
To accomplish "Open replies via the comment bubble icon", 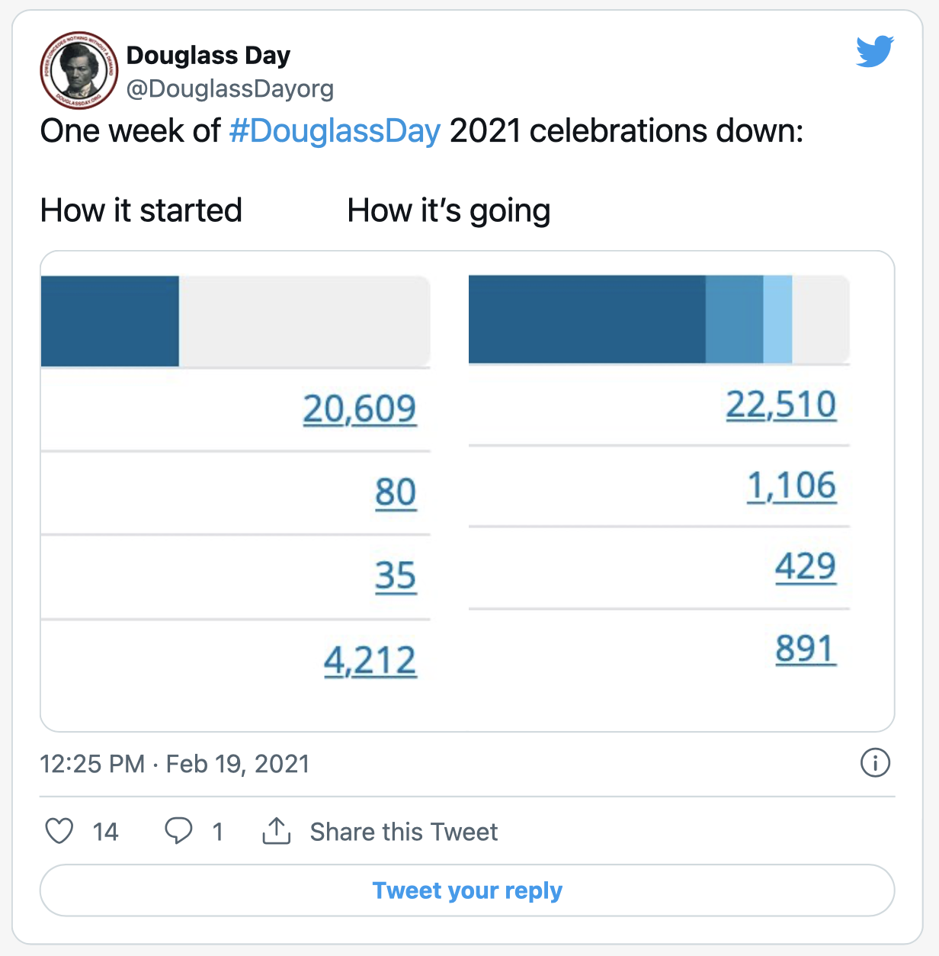I will point(179,831).
